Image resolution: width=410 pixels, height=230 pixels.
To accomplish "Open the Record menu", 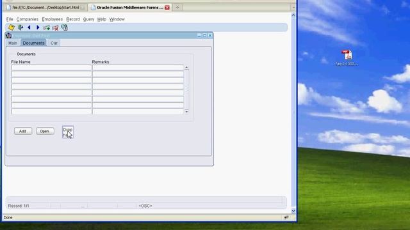I will point(73,19).
